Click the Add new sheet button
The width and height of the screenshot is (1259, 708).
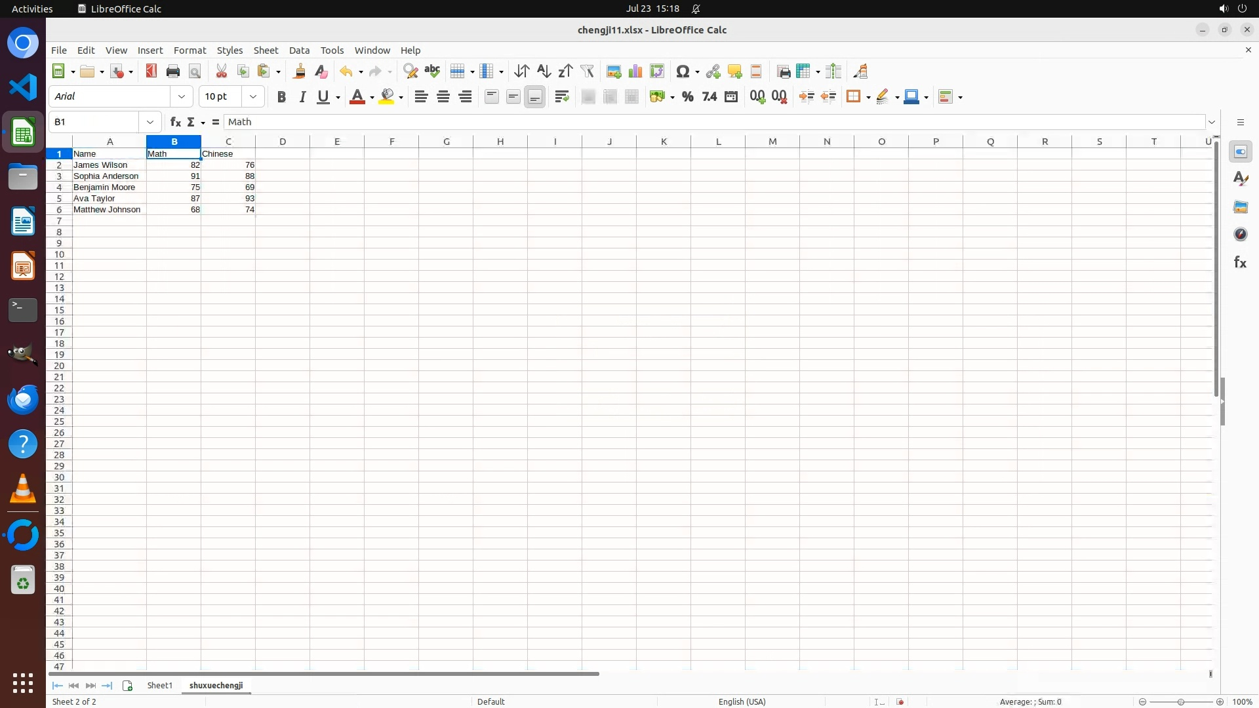click(127, 686)
